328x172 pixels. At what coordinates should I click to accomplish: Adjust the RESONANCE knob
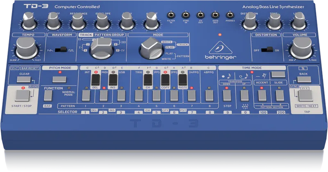point(78,21)
